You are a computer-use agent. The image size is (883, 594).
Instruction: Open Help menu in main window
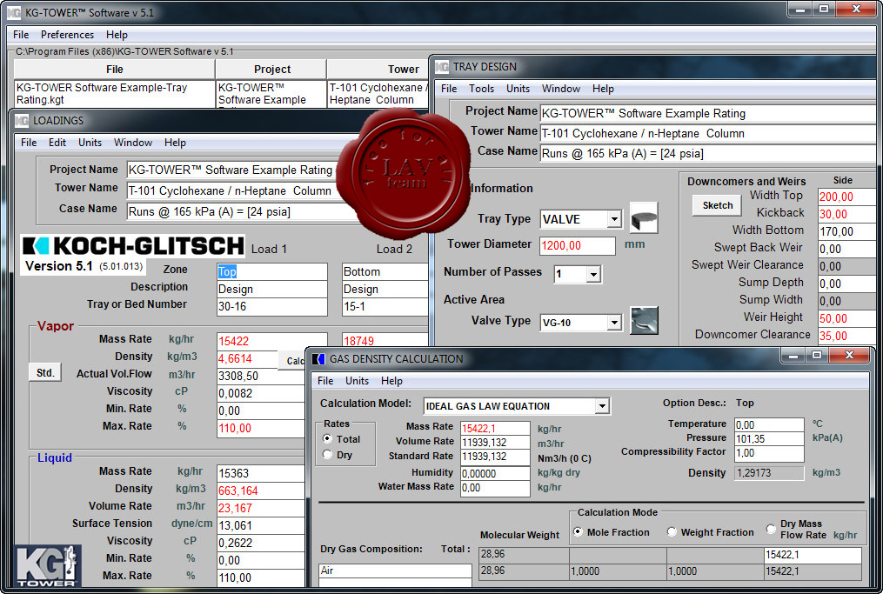(117, 34)
